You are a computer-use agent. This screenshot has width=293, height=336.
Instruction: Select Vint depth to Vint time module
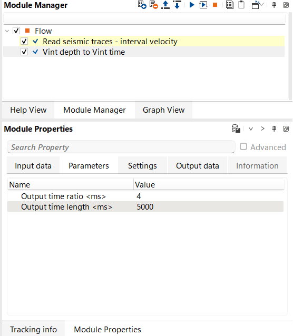coord(84,52)
